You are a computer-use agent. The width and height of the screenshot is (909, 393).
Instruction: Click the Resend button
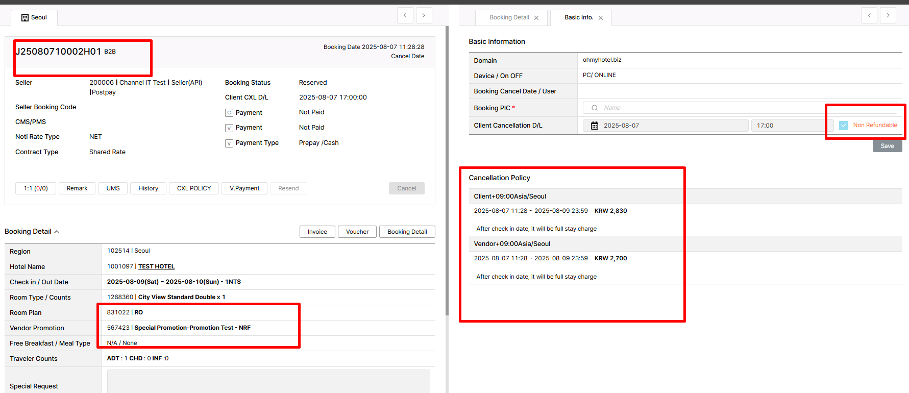point(288,188)
